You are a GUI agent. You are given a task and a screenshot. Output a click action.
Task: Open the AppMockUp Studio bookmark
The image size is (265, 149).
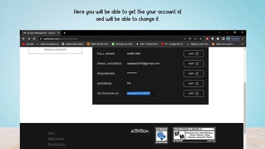[73, 44]
